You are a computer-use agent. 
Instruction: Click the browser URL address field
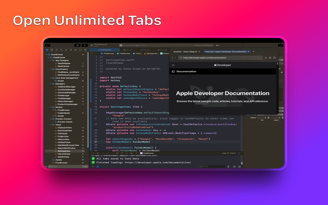(x=220, y=58)
